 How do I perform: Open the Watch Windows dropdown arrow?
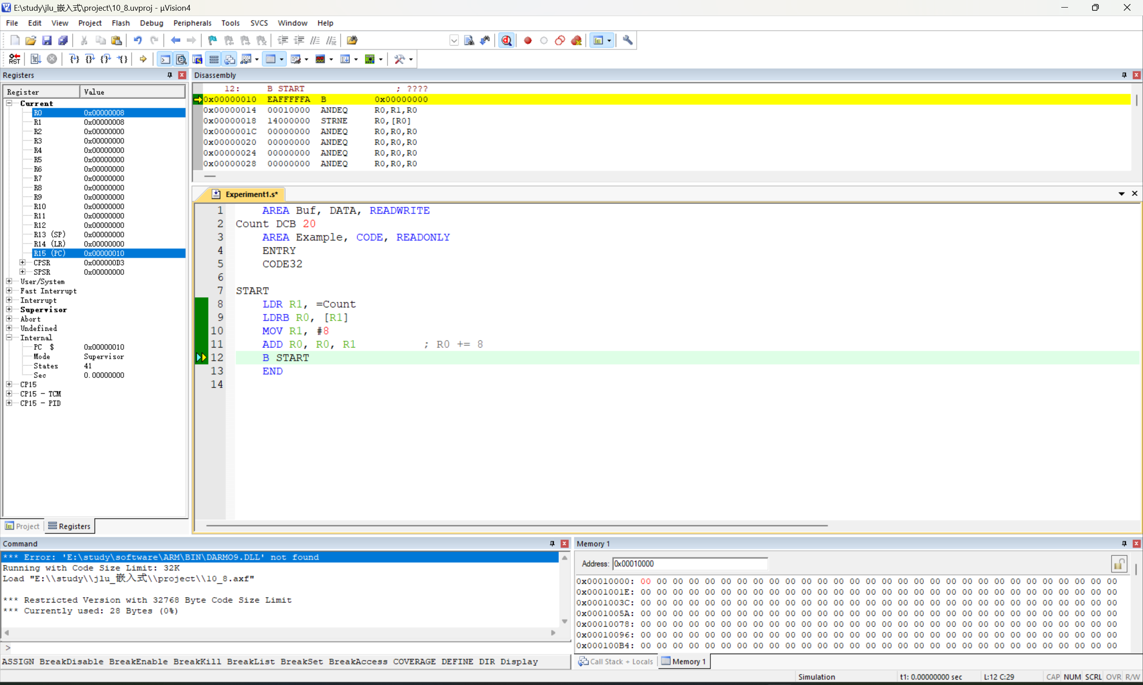tap(256, 59)
